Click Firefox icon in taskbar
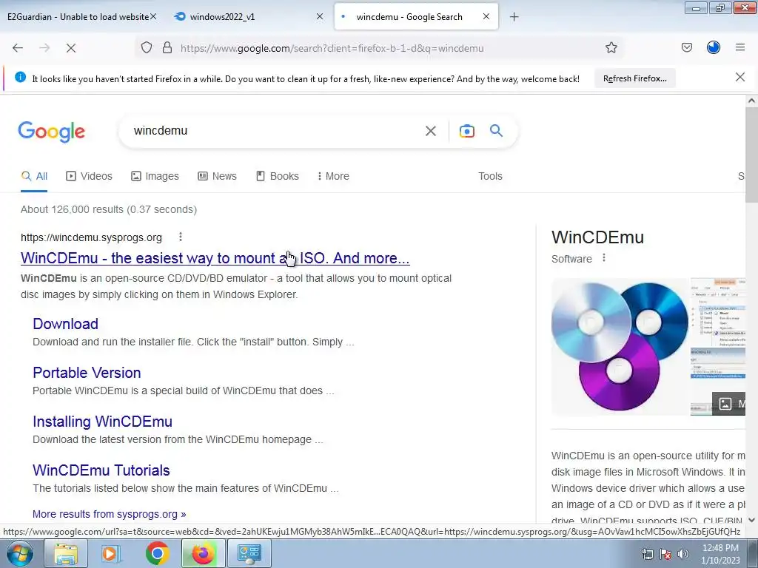Viewport: 758px width, 568px height. click(x=203, y=553)
